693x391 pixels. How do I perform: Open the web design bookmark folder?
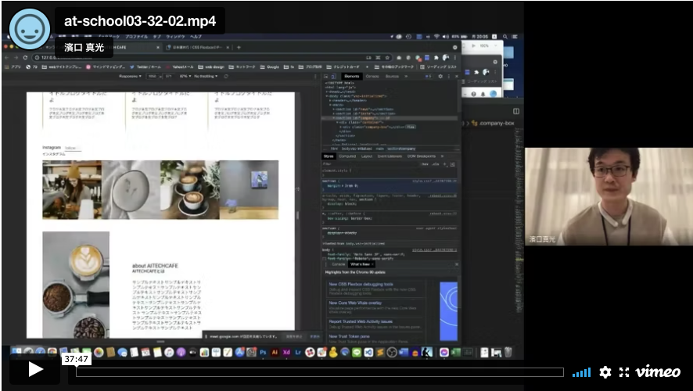[x=211, y=67]
